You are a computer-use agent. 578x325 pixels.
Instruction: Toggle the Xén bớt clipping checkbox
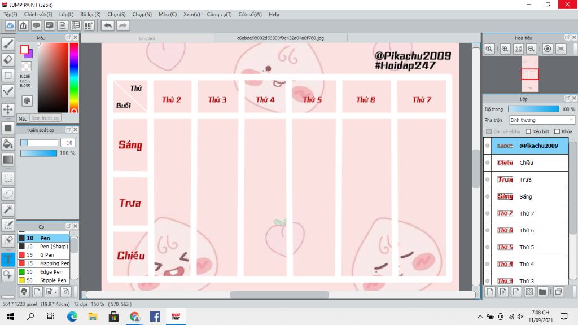[528, 131]
